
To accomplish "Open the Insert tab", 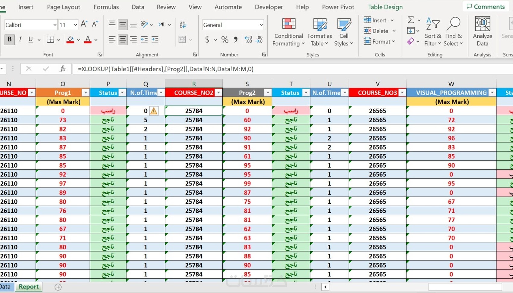I will tap(26, 7).
